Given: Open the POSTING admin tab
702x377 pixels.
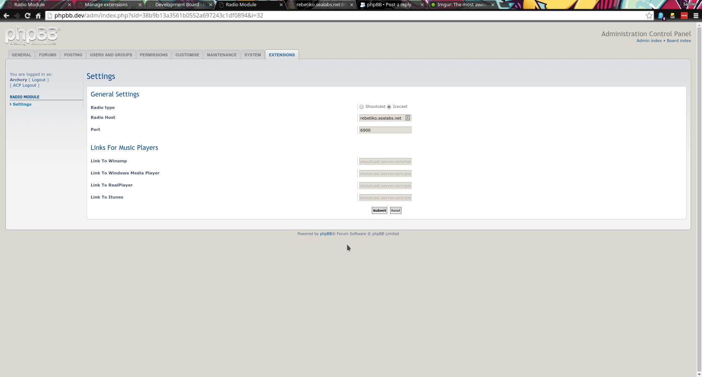Looking at the screenshot, I should [73, 54].
